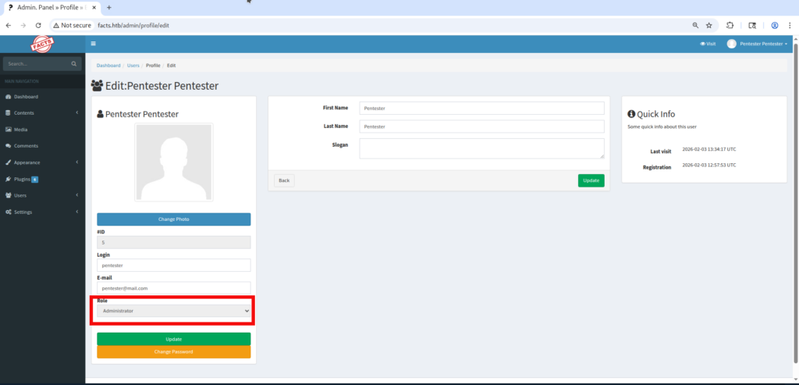Expand the Users submenu chevron
The width and height of the screenshot is (799, 385).
click(x=77, y=195)
